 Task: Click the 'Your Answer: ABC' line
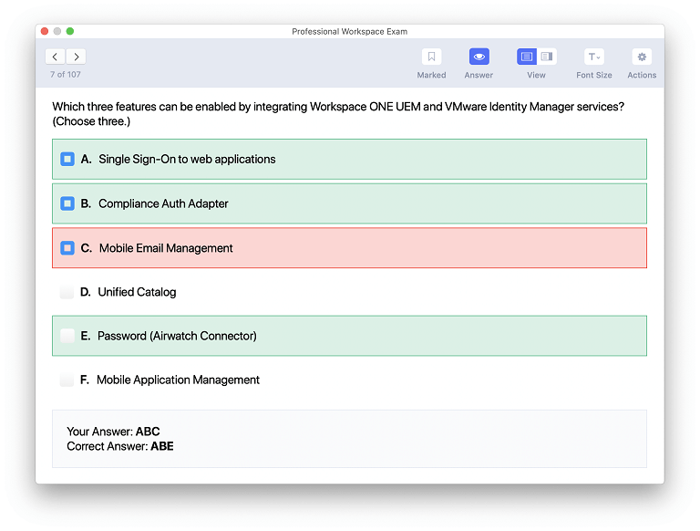click(113, 432)
